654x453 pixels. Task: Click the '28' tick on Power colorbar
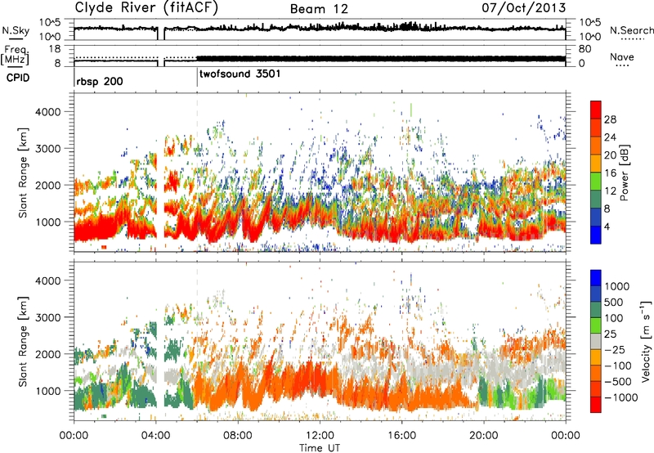point(610,119)
